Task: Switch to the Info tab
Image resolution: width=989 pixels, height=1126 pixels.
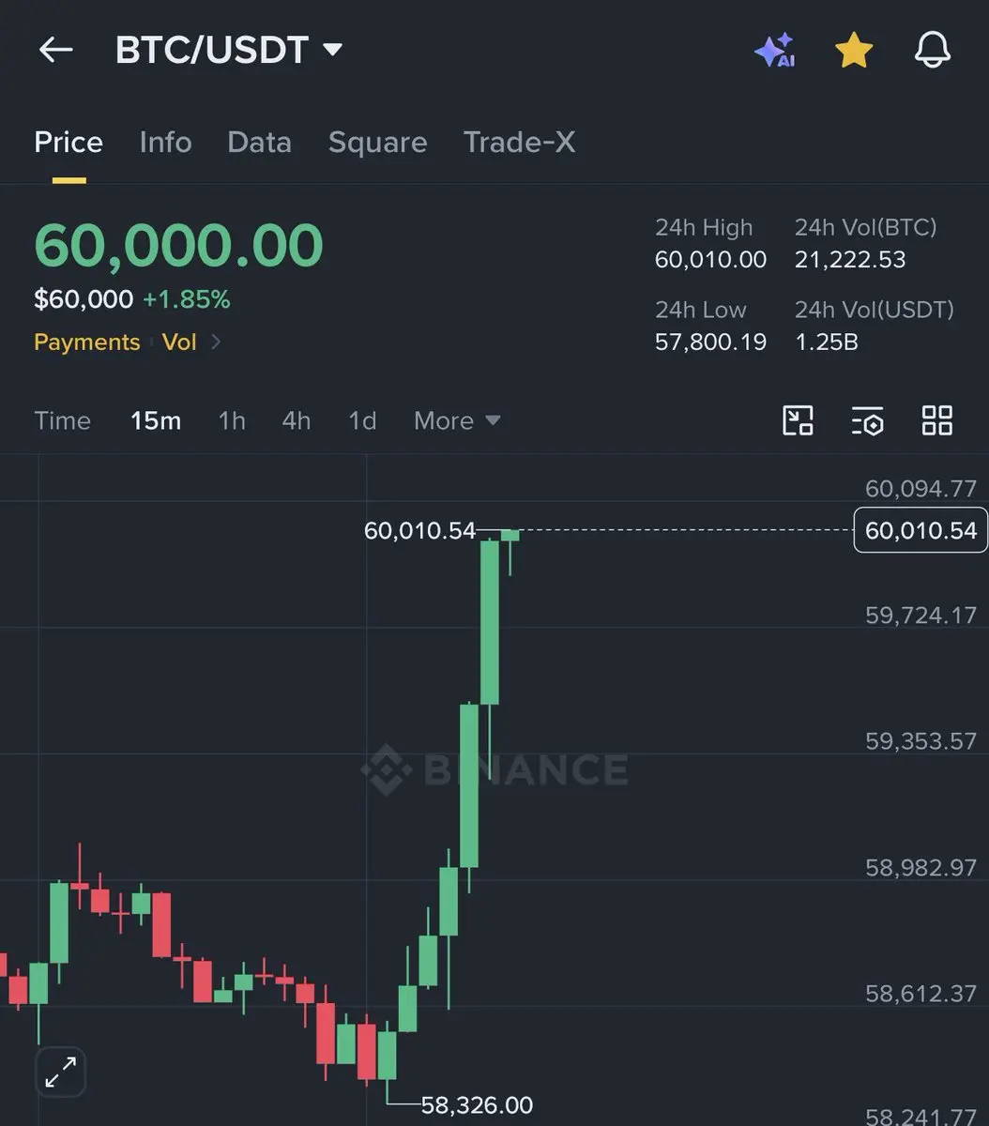Action: pyautogui.click(x=165, y=143)
